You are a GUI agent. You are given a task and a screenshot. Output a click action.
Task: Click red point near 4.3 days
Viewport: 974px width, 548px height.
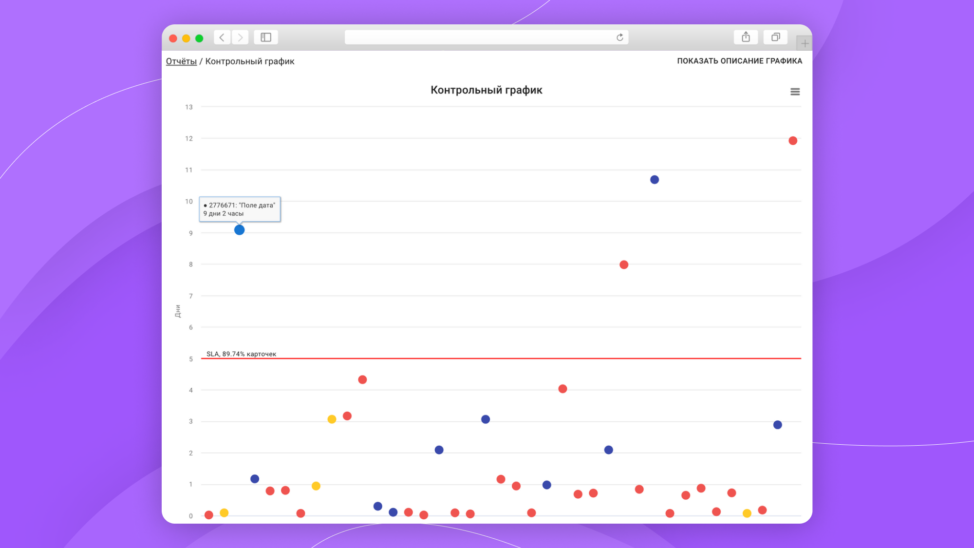pyautogui.click(x=362, y=379)
